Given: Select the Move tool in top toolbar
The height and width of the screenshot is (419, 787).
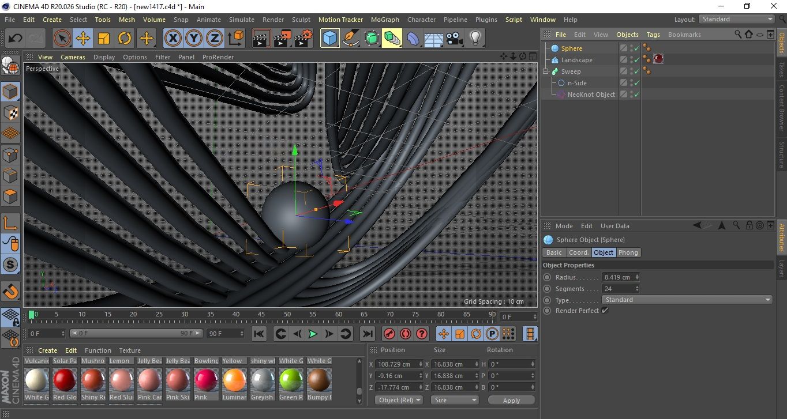Looking at the screenshot, I should point(83,39).
